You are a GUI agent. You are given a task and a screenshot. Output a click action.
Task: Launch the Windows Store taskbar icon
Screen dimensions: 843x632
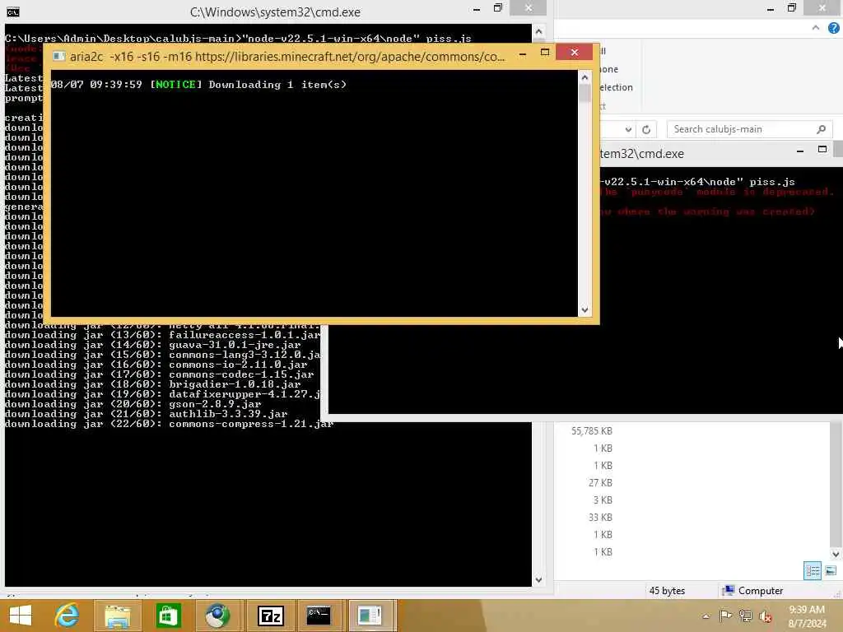[x=168, y=616]
